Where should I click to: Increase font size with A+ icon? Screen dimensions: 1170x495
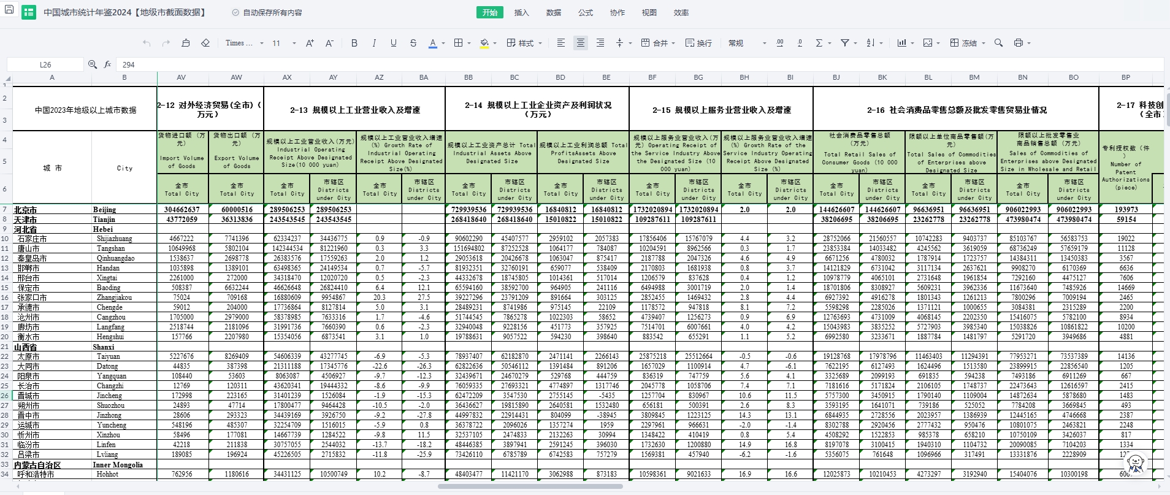[x=310, y=43]
